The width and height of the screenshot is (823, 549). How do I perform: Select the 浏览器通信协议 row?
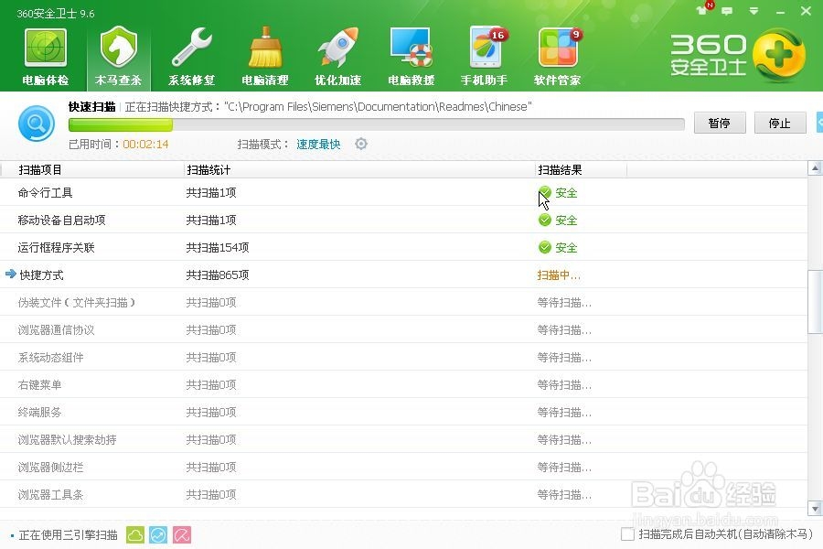pos(403,329)
